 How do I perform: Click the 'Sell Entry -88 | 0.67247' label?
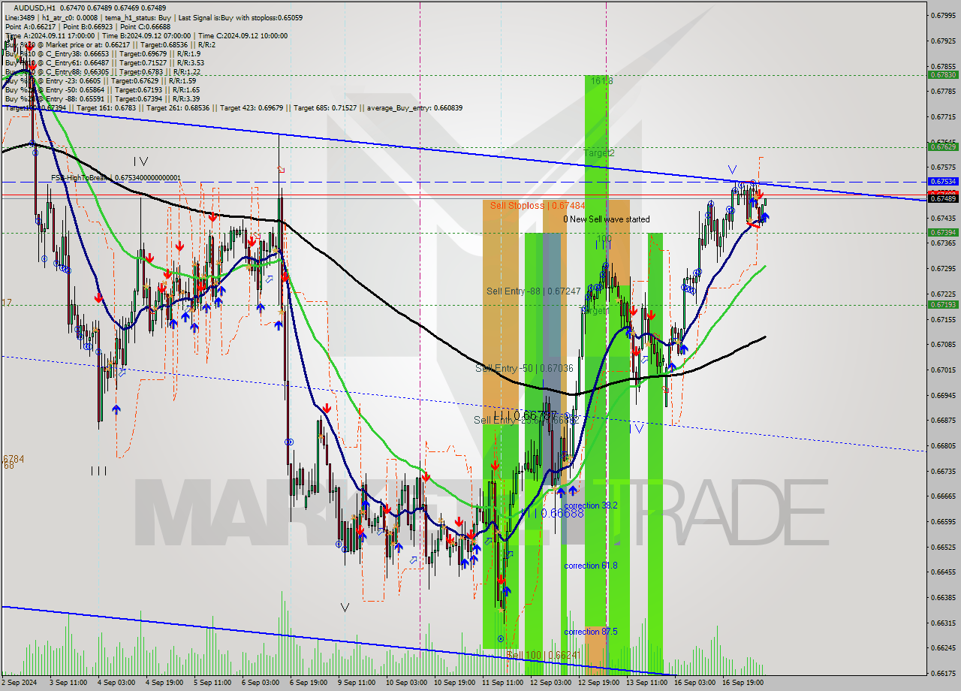pos(533,291)
